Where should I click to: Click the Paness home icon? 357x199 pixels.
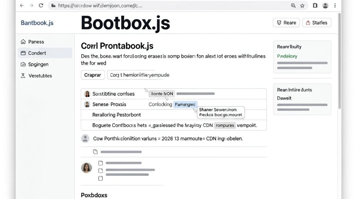click(x=23, y=42)
